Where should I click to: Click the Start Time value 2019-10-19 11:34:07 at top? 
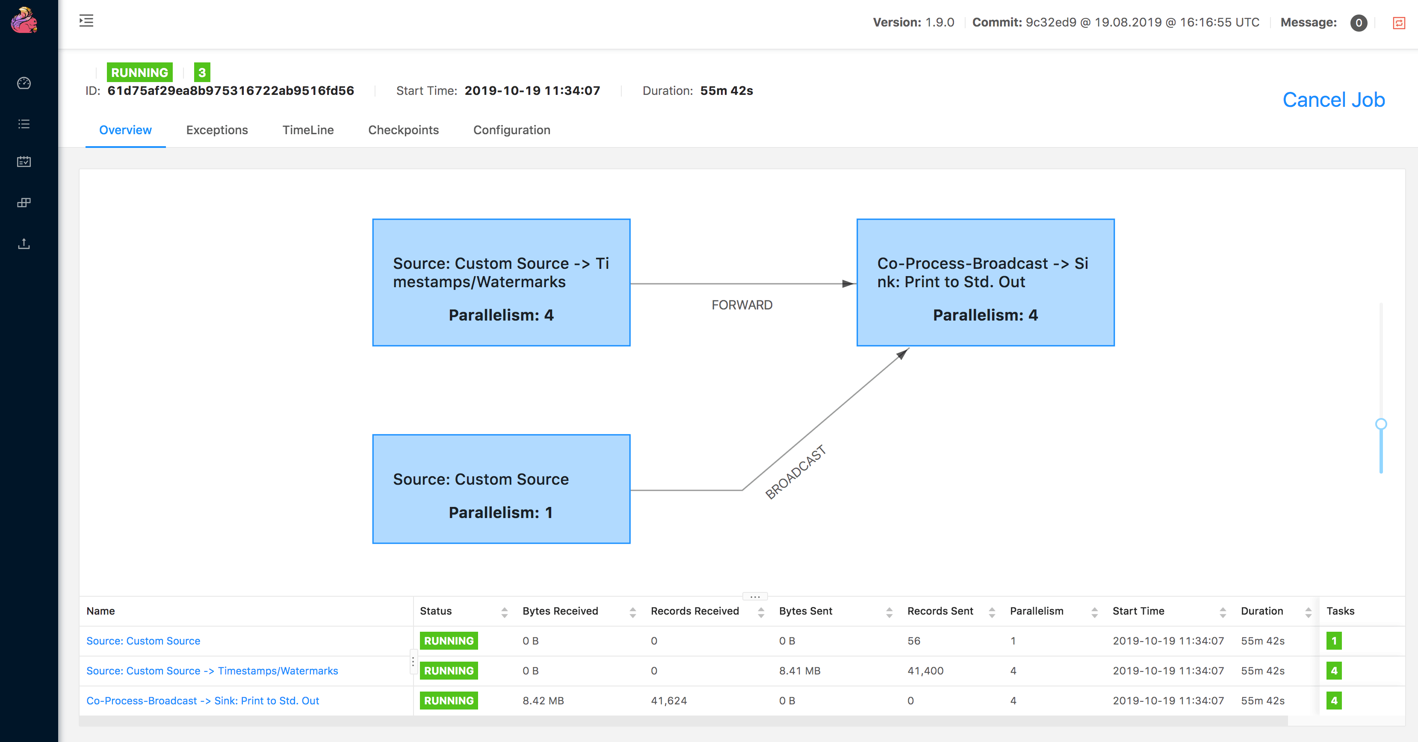click(x=532, y=91)
